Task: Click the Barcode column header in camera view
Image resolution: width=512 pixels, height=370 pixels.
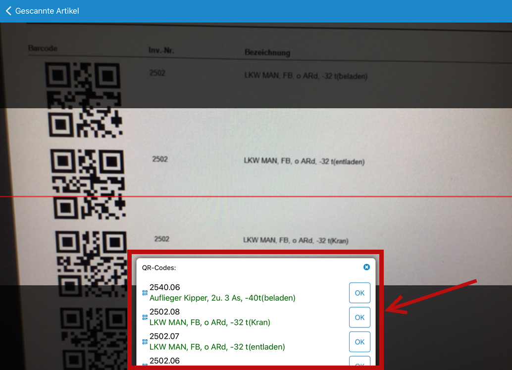Action: [43, 49]
